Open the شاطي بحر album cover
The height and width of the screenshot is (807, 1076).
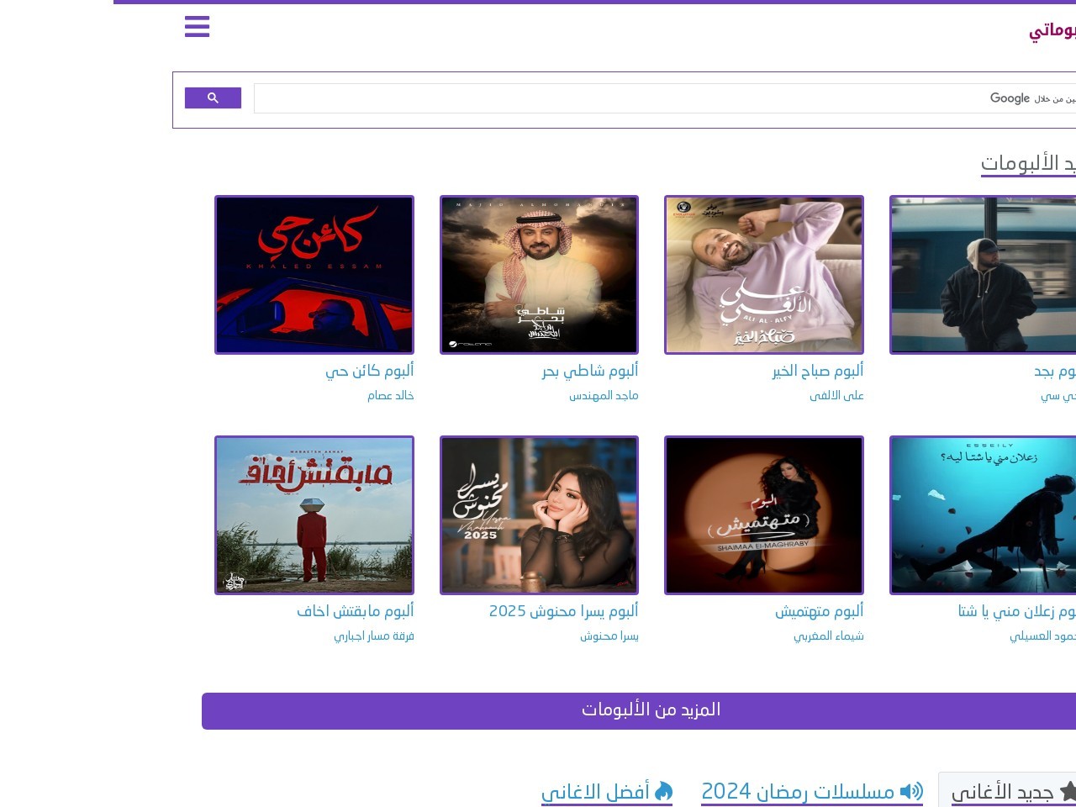(x=539, y=275)
